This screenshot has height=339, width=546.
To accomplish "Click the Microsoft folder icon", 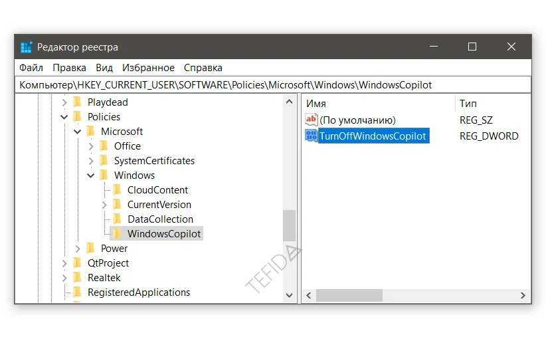I will (90, 132).
